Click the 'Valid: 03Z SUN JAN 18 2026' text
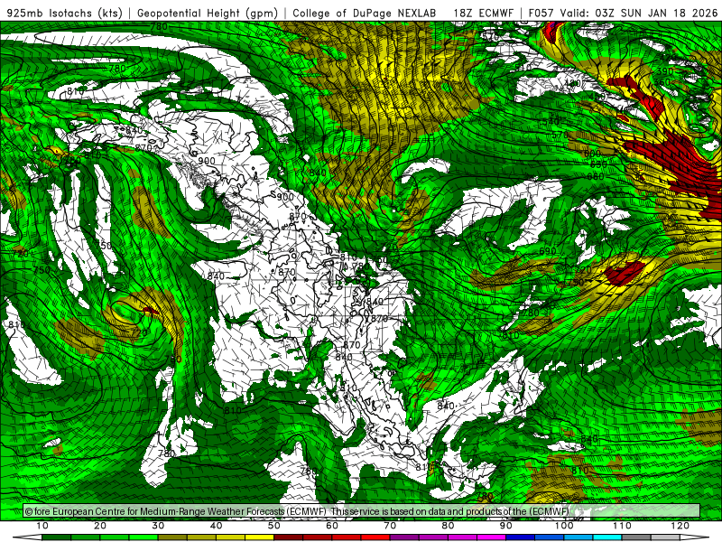The image size is (722, 542). [x=639, y=13]
